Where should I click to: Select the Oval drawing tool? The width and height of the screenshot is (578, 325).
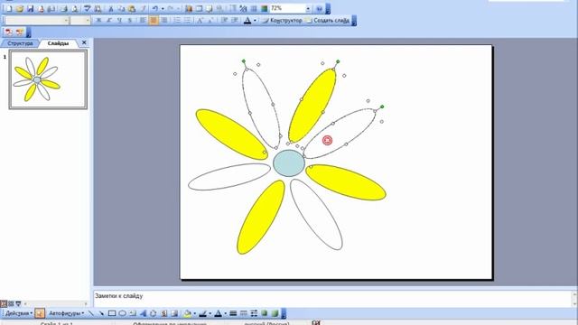click(123, 313)
